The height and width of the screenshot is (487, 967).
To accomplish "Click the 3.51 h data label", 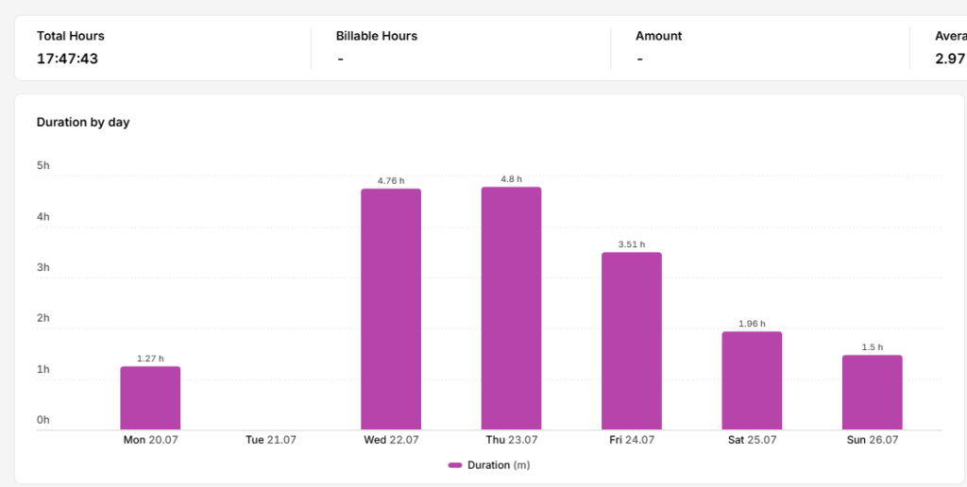I will [632, 244].
